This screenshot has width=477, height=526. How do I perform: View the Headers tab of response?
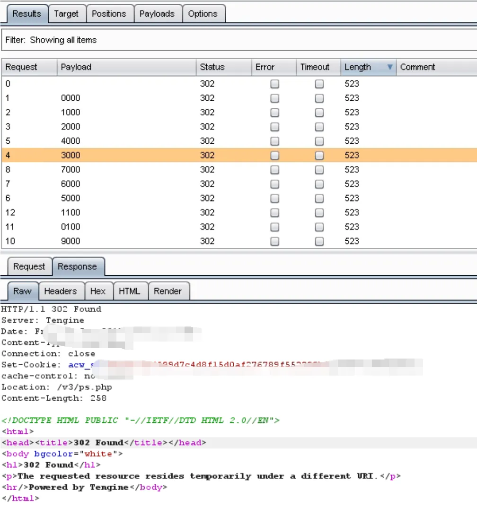pyautogui.click(x=61, y=291)
